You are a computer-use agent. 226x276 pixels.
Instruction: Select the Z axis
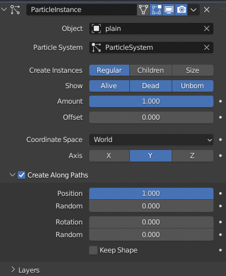[x=193, y=156]
